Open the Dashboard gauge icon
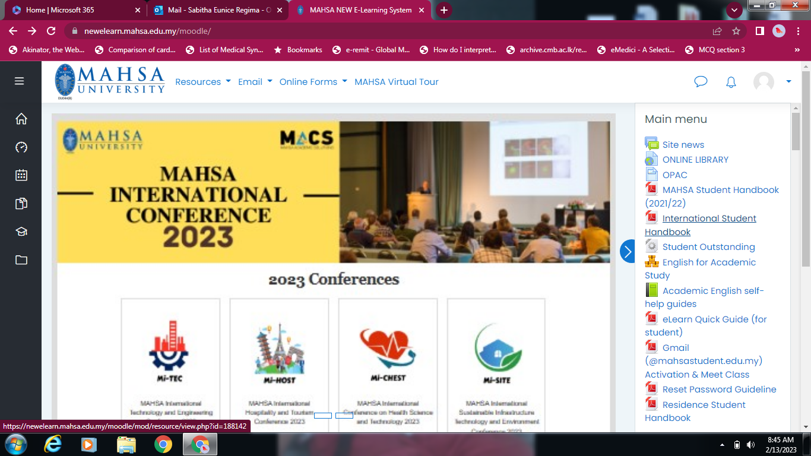 point(21,147)
